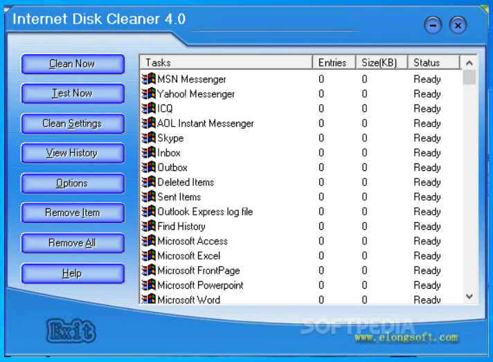Click the Inbox task icon
493x362 pixels.
pyautogui.click(x=149, y=152)
